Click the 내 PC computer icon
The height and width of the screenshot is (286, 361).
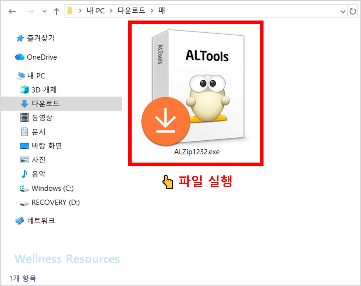(20, 76)
